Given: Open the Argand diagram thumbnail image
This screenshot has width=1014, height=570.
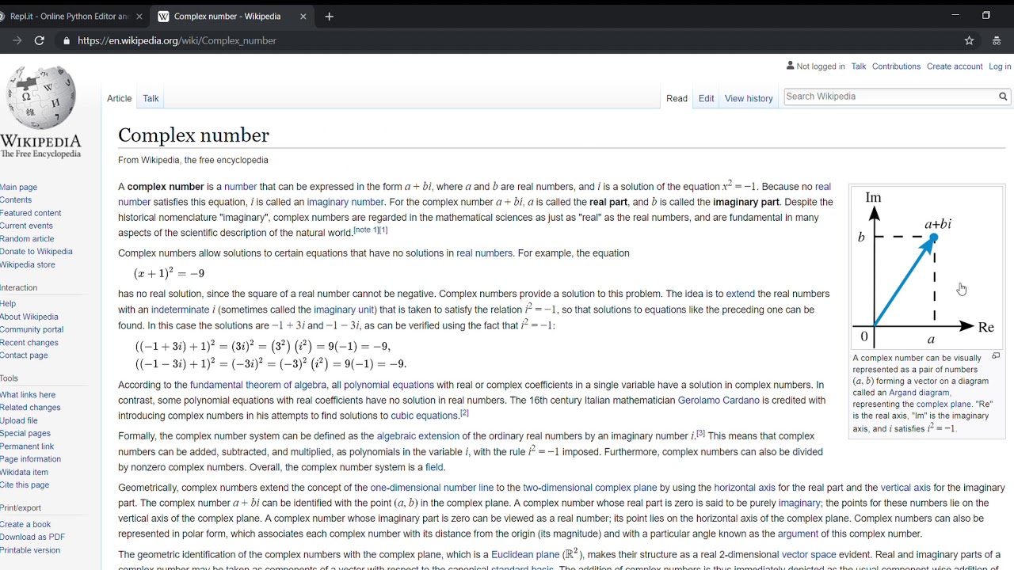Looking at the screenshot, I should 926,268.
